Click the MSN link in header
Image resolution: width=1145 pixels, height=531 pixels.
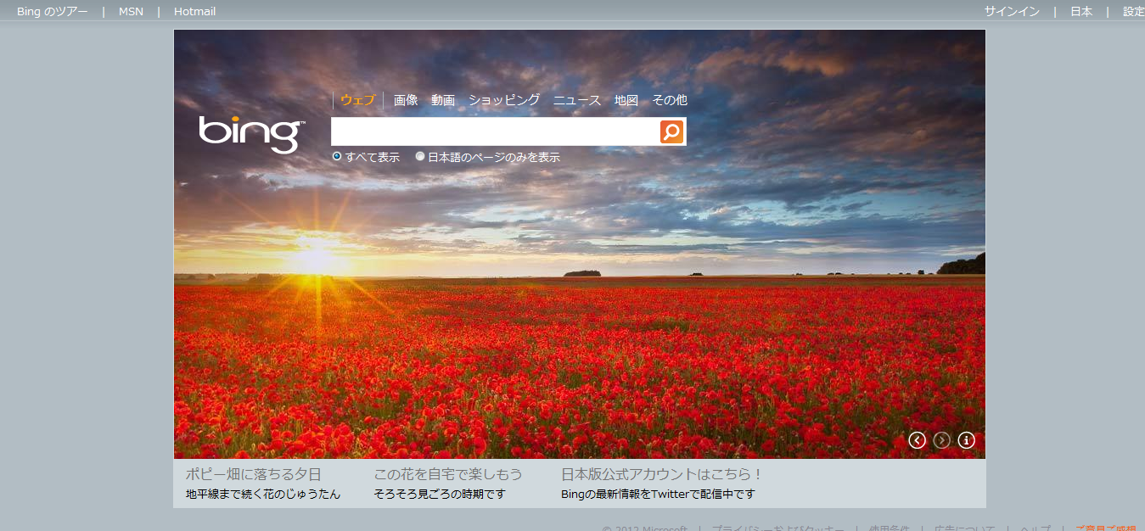point(131,12)
